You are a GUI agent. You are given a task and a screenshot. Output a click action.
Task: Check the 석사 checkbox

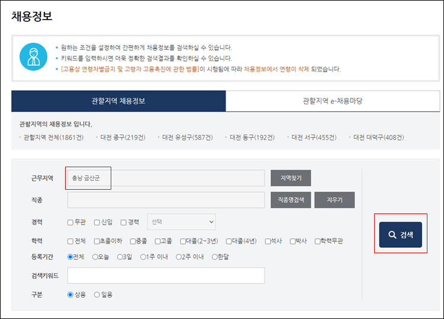click(268, 241)
